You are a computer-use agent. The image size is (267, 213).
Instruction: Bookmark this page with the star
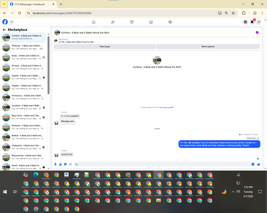tap(233, 13)
